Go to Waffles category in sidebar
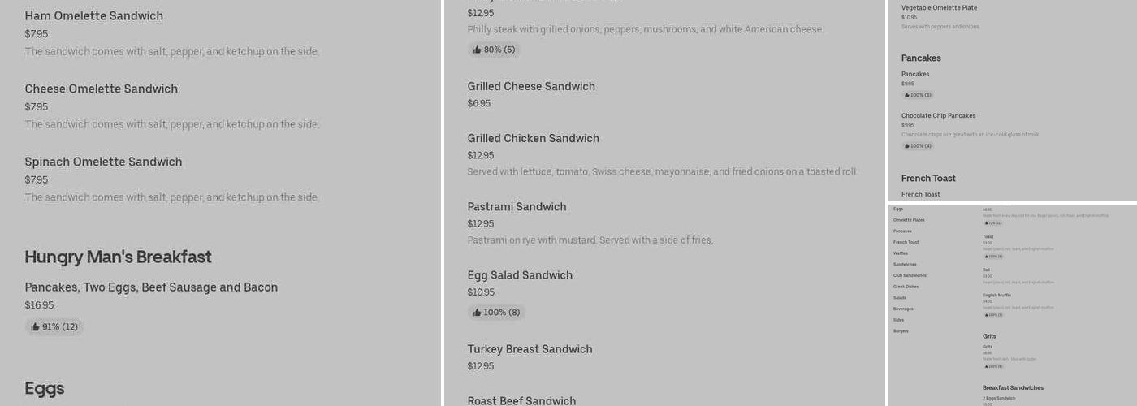 [x=901, y=253]
